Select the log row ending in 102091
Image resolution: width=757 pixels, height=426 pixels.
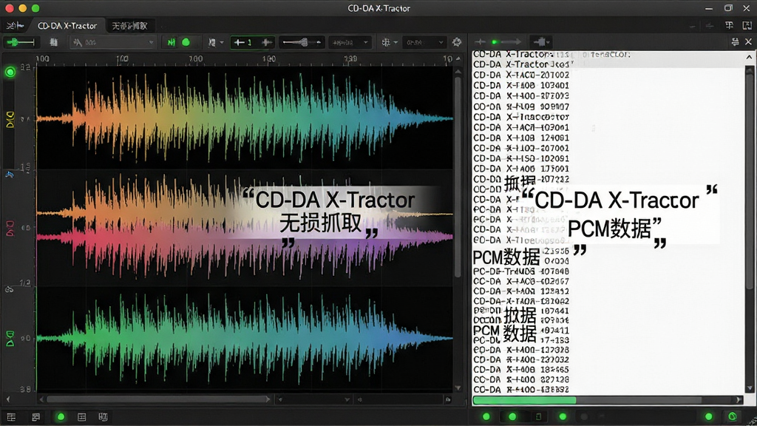tap(521, 158)
